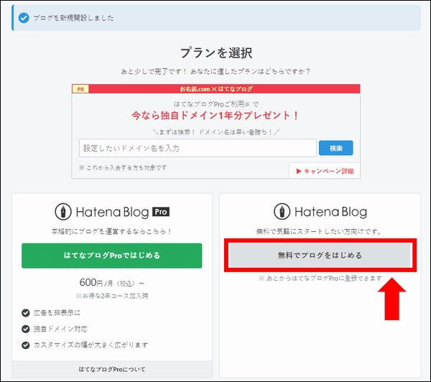Click the blue checkmark icon in the notification

24,18
